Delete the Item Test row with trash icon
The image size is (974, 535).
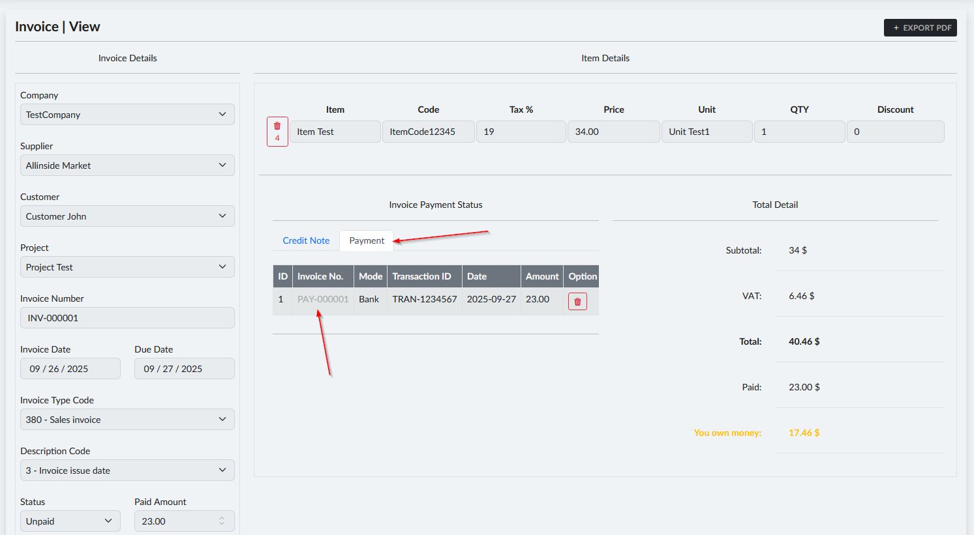coord(277,131)
